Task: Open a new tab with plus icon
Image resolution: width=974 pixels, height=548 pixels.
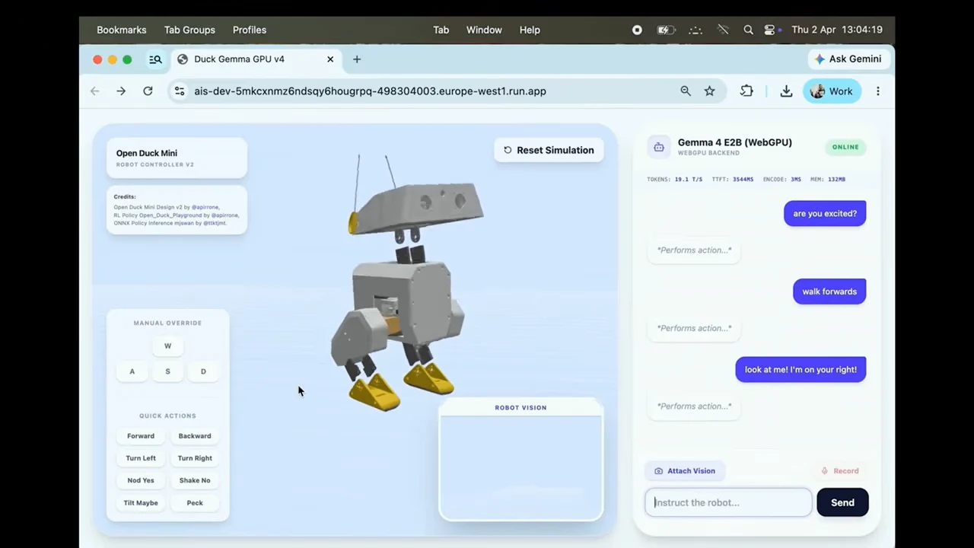Action: point(357,59)
